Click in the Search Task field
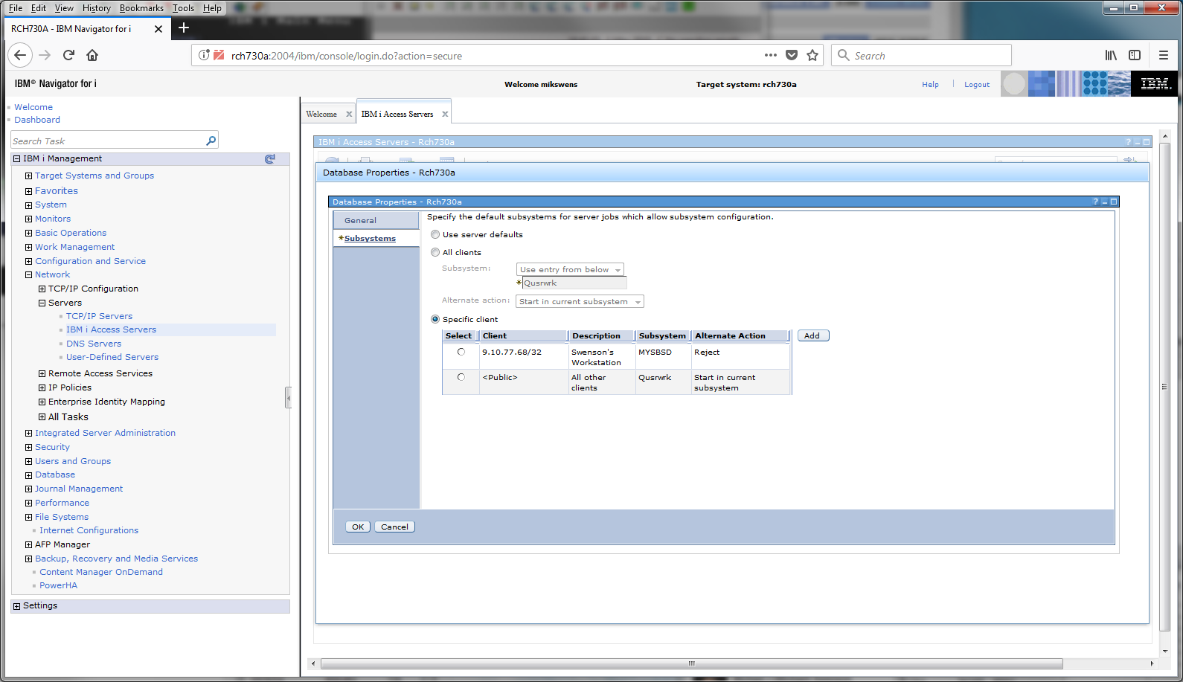1183x682 pixels. coord(108,141)
